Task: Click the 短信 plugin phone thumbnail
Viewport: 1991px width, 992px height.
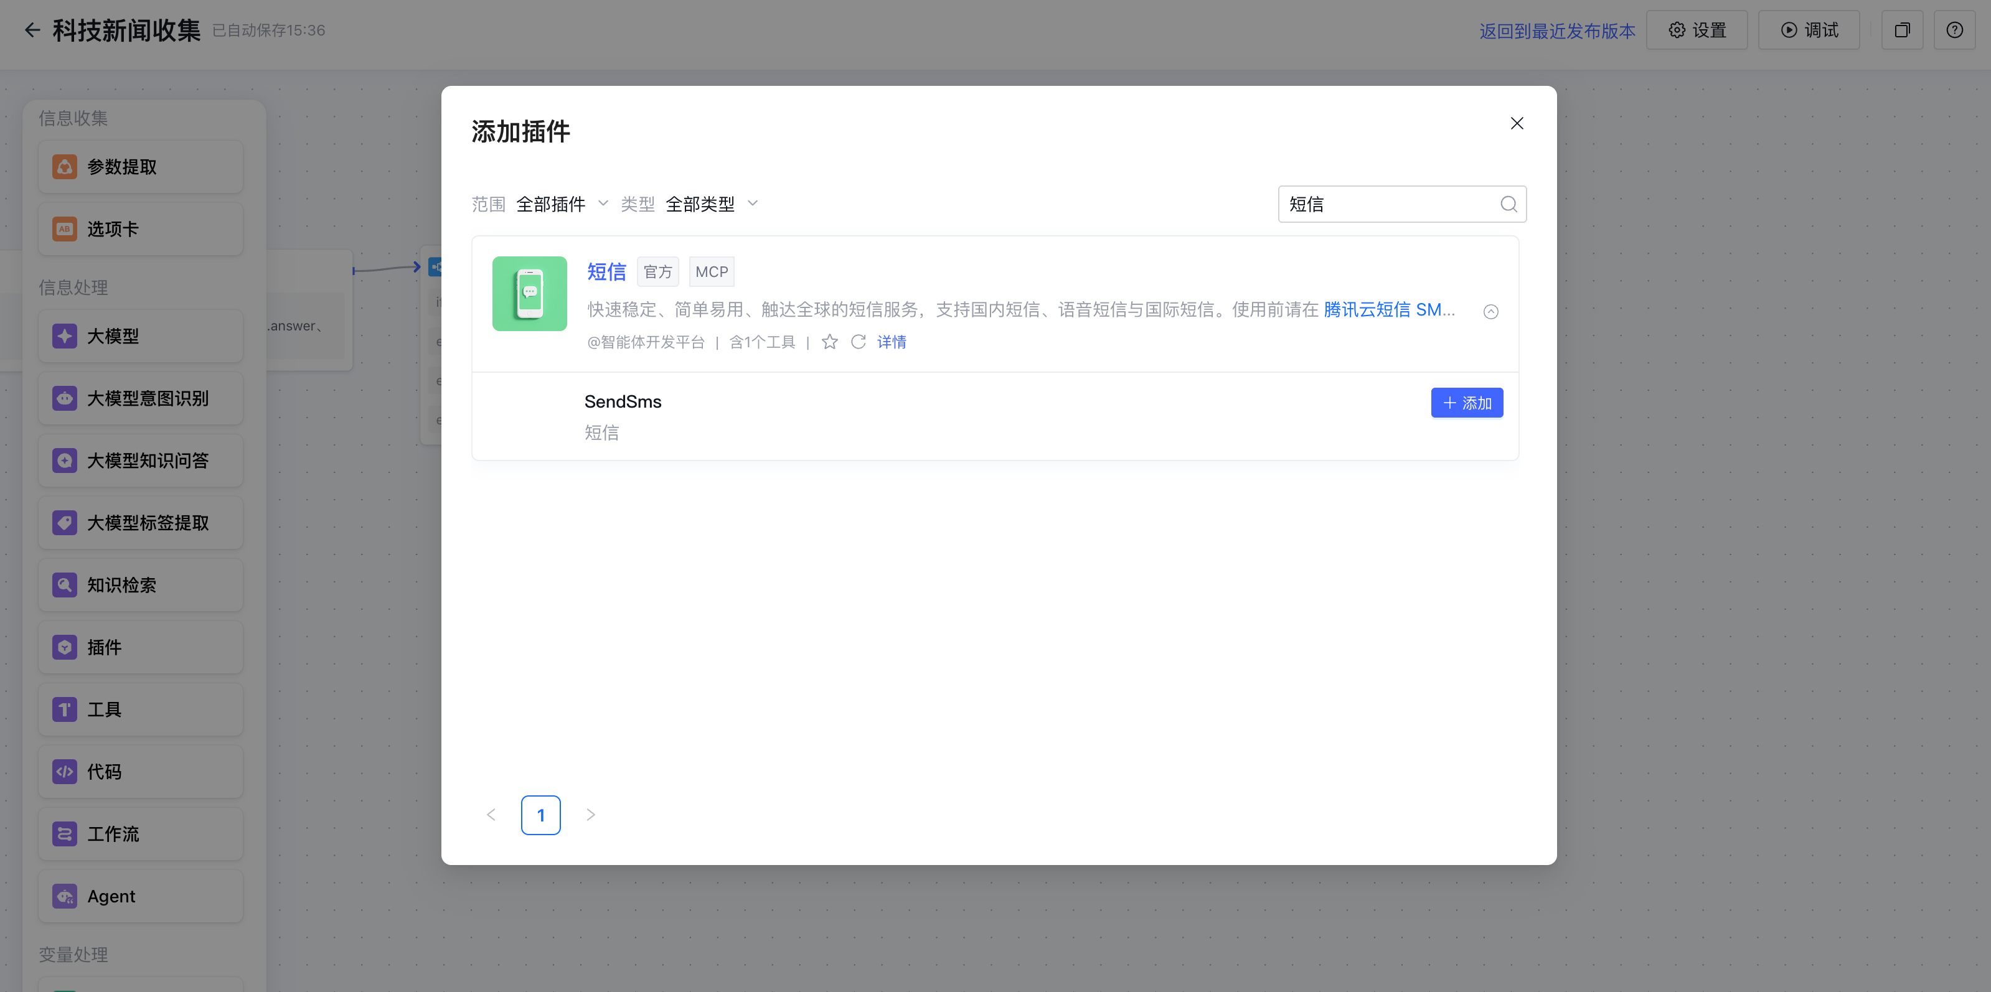Action: tap(529, 294)
